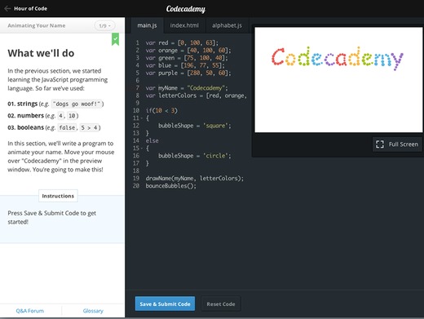Click the Codecademy bubble-name preview
This screenshot has width=424, height=319.
tap(338, 58)
